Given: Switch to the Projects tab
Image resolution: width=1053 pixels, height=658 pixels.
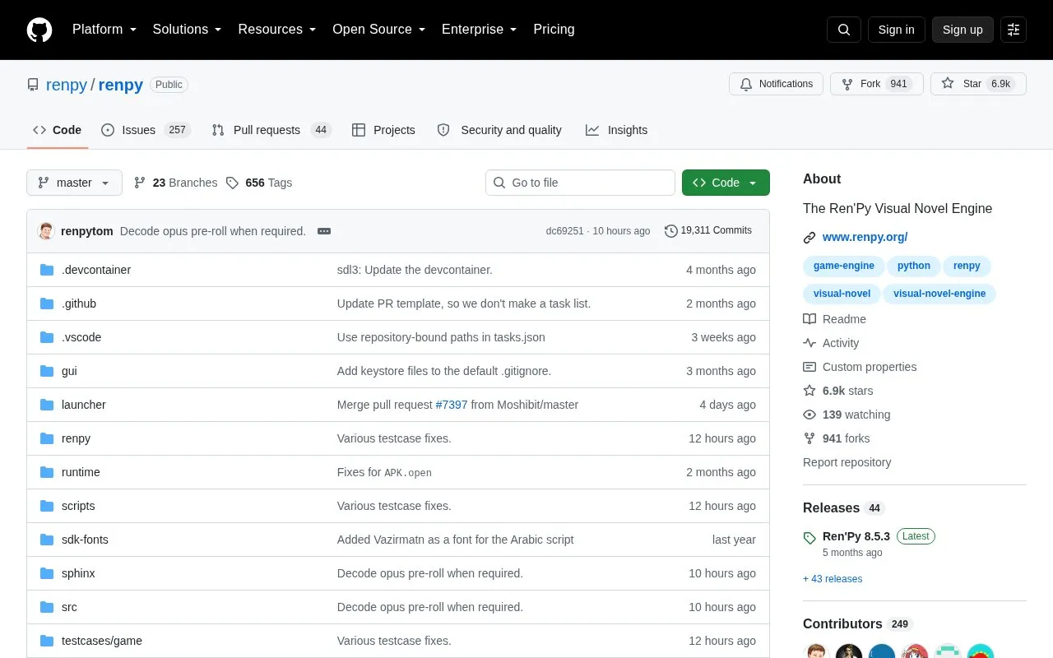Looking at the screenshot, I should click(383, 130).
